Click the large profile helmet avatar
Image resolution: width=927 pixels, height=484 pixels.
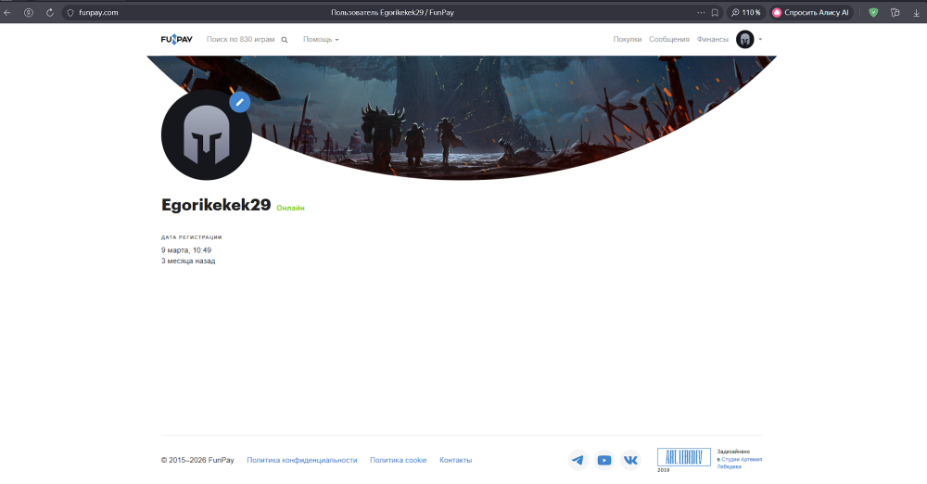[207, 134]
